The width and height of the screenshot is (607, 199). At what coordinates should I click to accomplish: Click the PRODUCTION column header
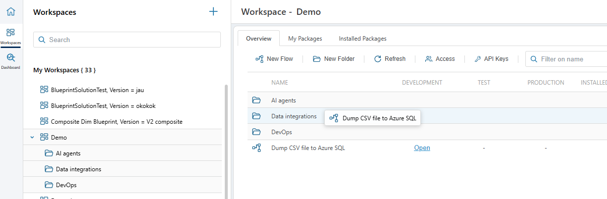[x=546, y=83]
